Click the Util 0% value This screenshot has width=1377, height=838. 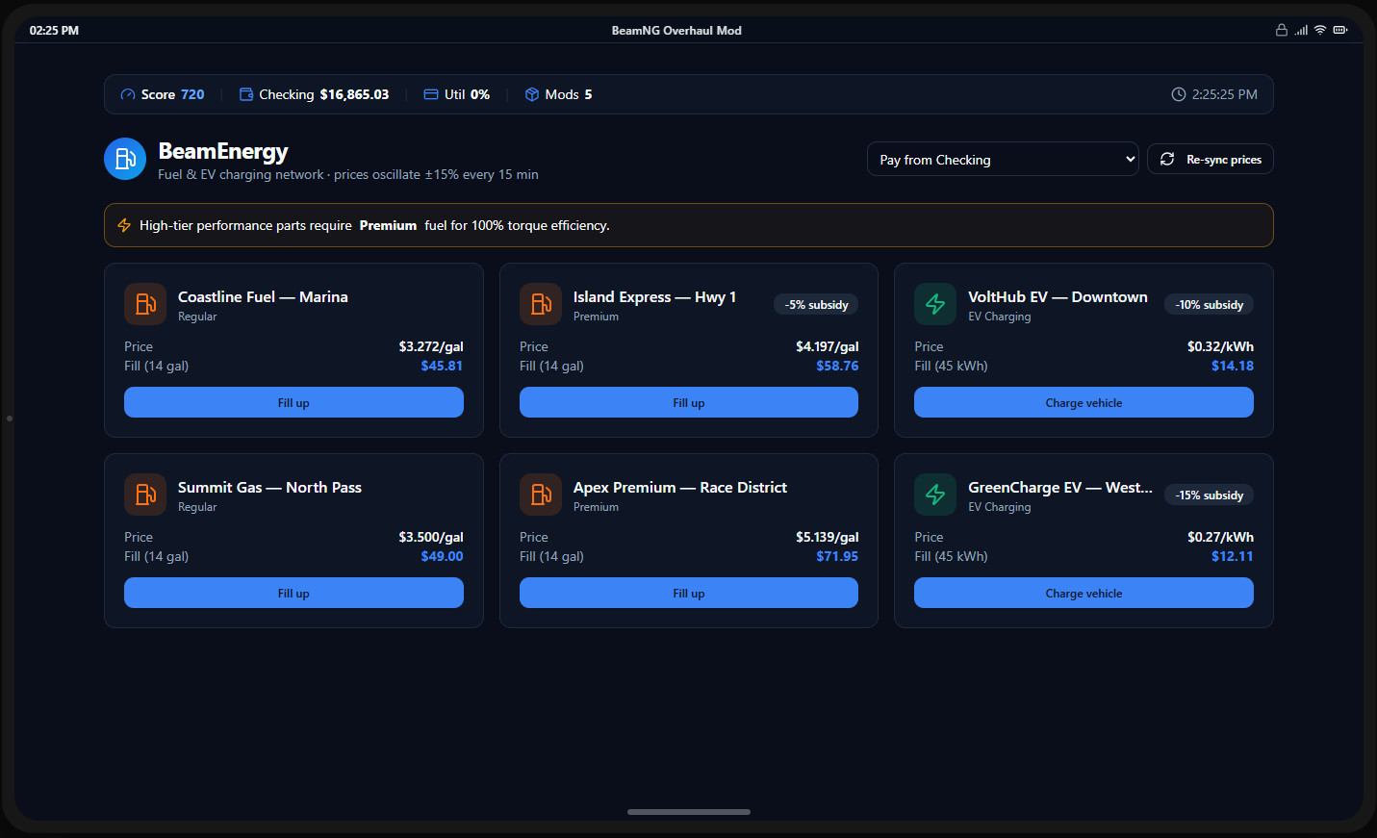pyautogui.click(x=480, y=94)
